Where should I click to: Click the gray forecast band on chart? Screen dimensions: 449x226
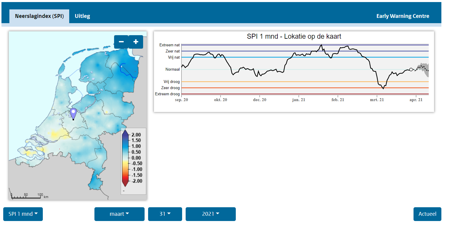(x=424, y=69)
